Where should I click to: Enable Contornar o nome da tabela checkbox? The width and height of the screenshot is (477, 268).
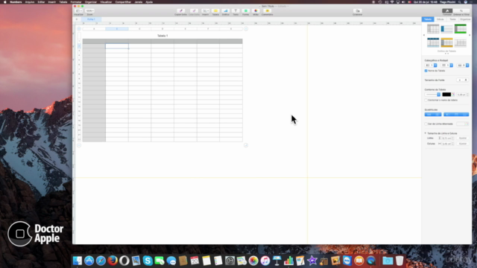coord(426,100)
